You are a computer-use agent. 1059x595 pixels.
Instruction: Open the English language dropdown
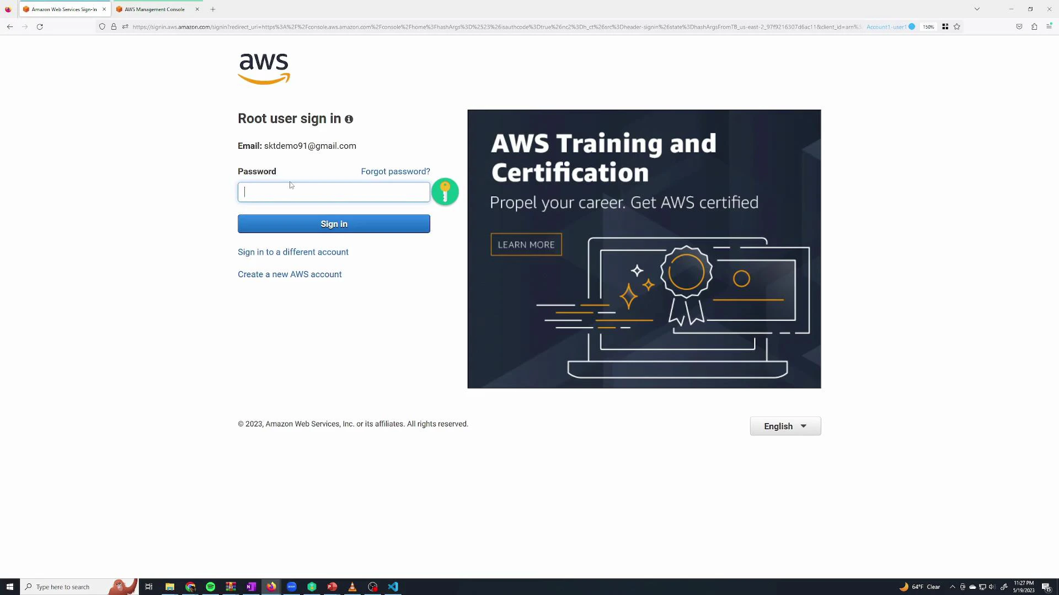pos(785,426)
